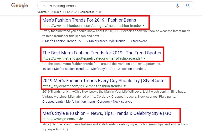Open the StyleCaster 2019 trends result
Viewport: 202px width, 137px height.
[x=104, y=80]
